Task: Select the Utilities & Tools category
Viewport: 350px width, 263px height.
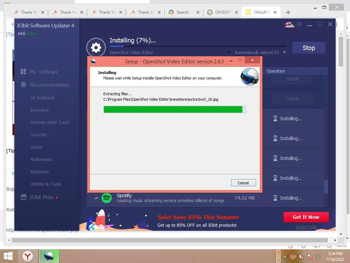Action: point(46,184)
